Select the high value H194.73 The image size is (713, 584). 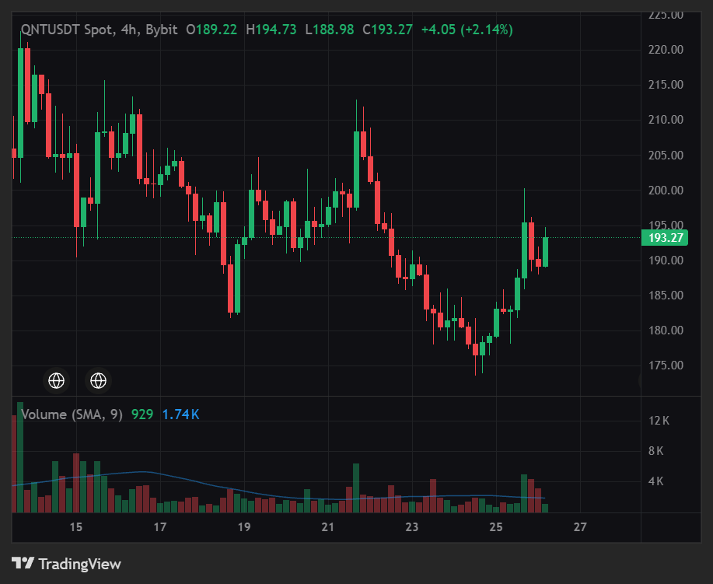271,30
